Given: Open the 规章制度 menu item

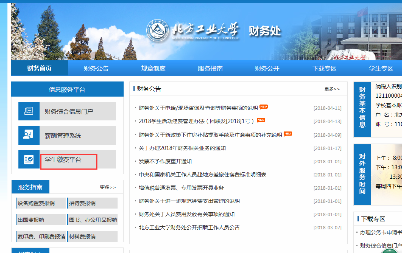Looking at the screenshot, I should coord(153,68).
